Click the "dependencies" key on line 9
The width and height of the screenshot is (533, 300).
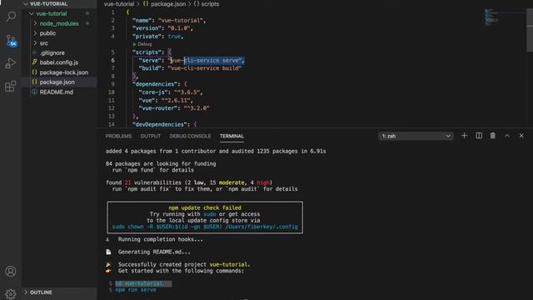pos(155,84)
